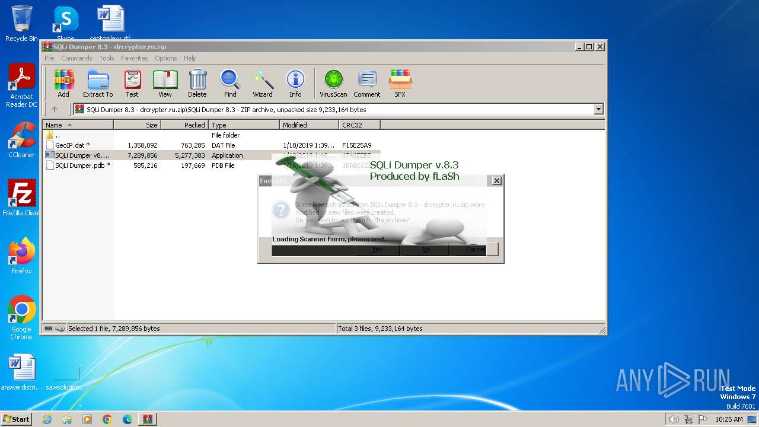Sort by the Modified column header

tap(309, 125)
